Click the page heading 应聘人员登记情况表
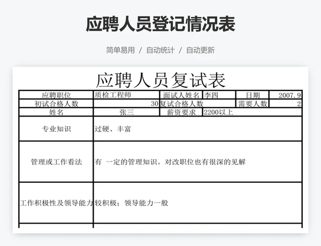 click(x=160, y=25)
